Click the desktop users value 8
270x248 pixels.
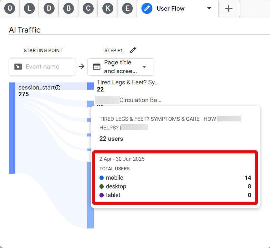(249, 186)
